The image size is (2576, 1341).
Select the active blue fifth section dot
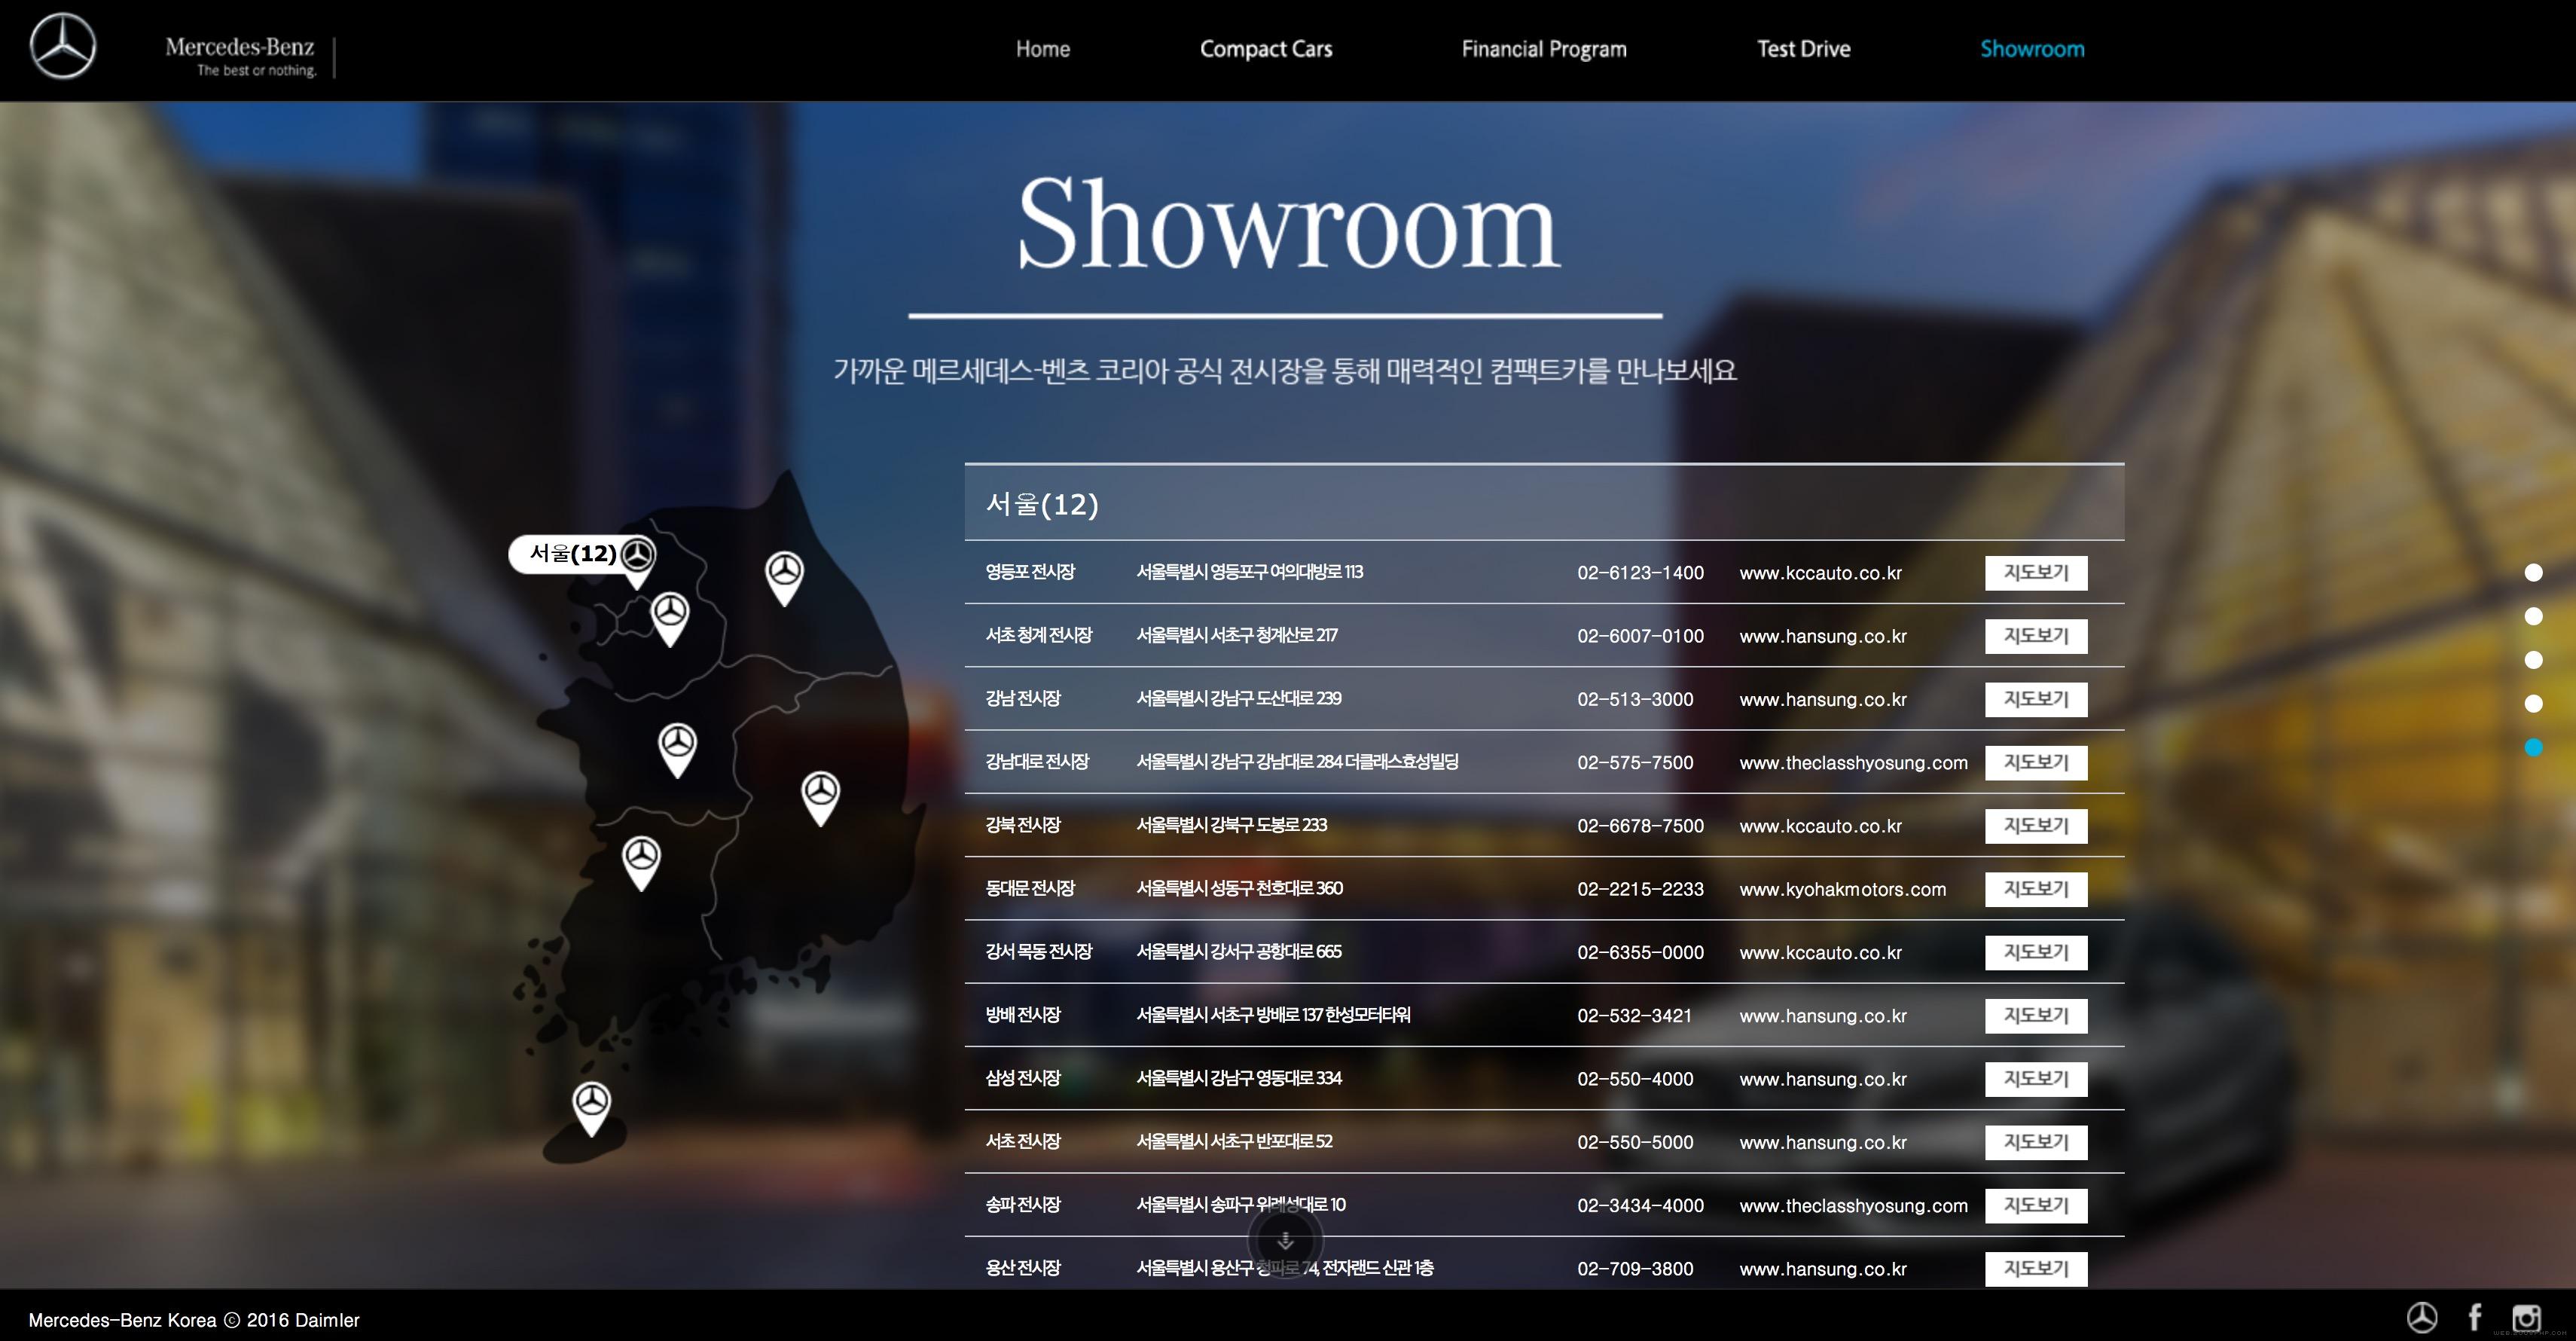point(2533,747)
